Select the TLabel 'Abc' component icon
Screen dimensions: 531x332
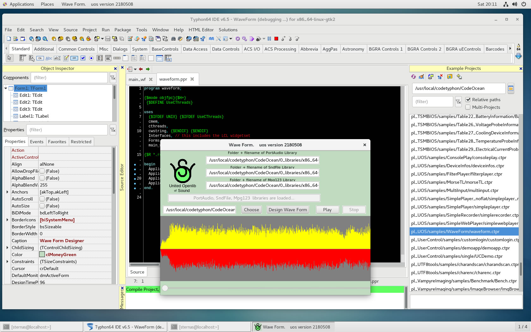49,58
